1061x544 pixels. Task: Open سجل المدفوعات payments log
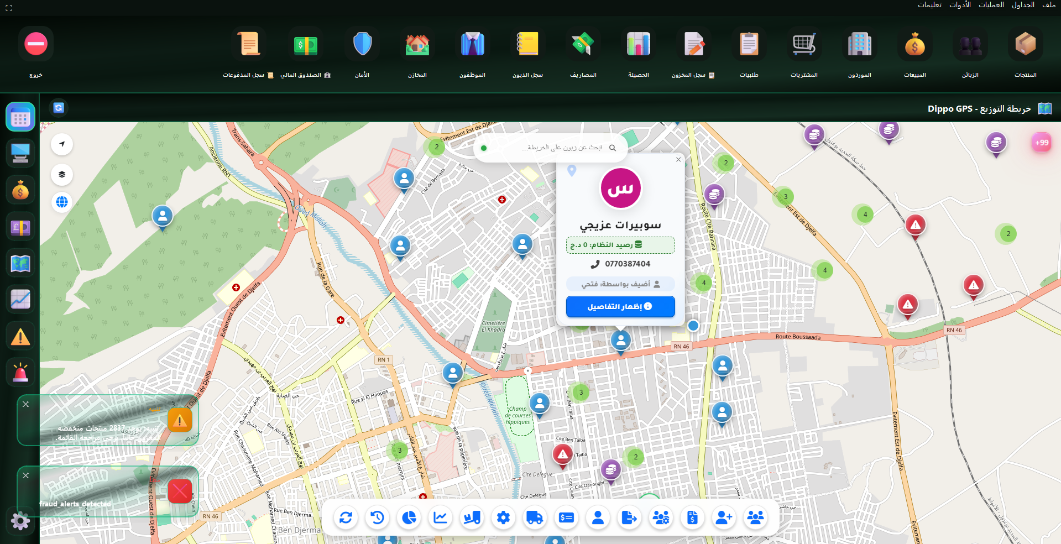tap(248, 44)
